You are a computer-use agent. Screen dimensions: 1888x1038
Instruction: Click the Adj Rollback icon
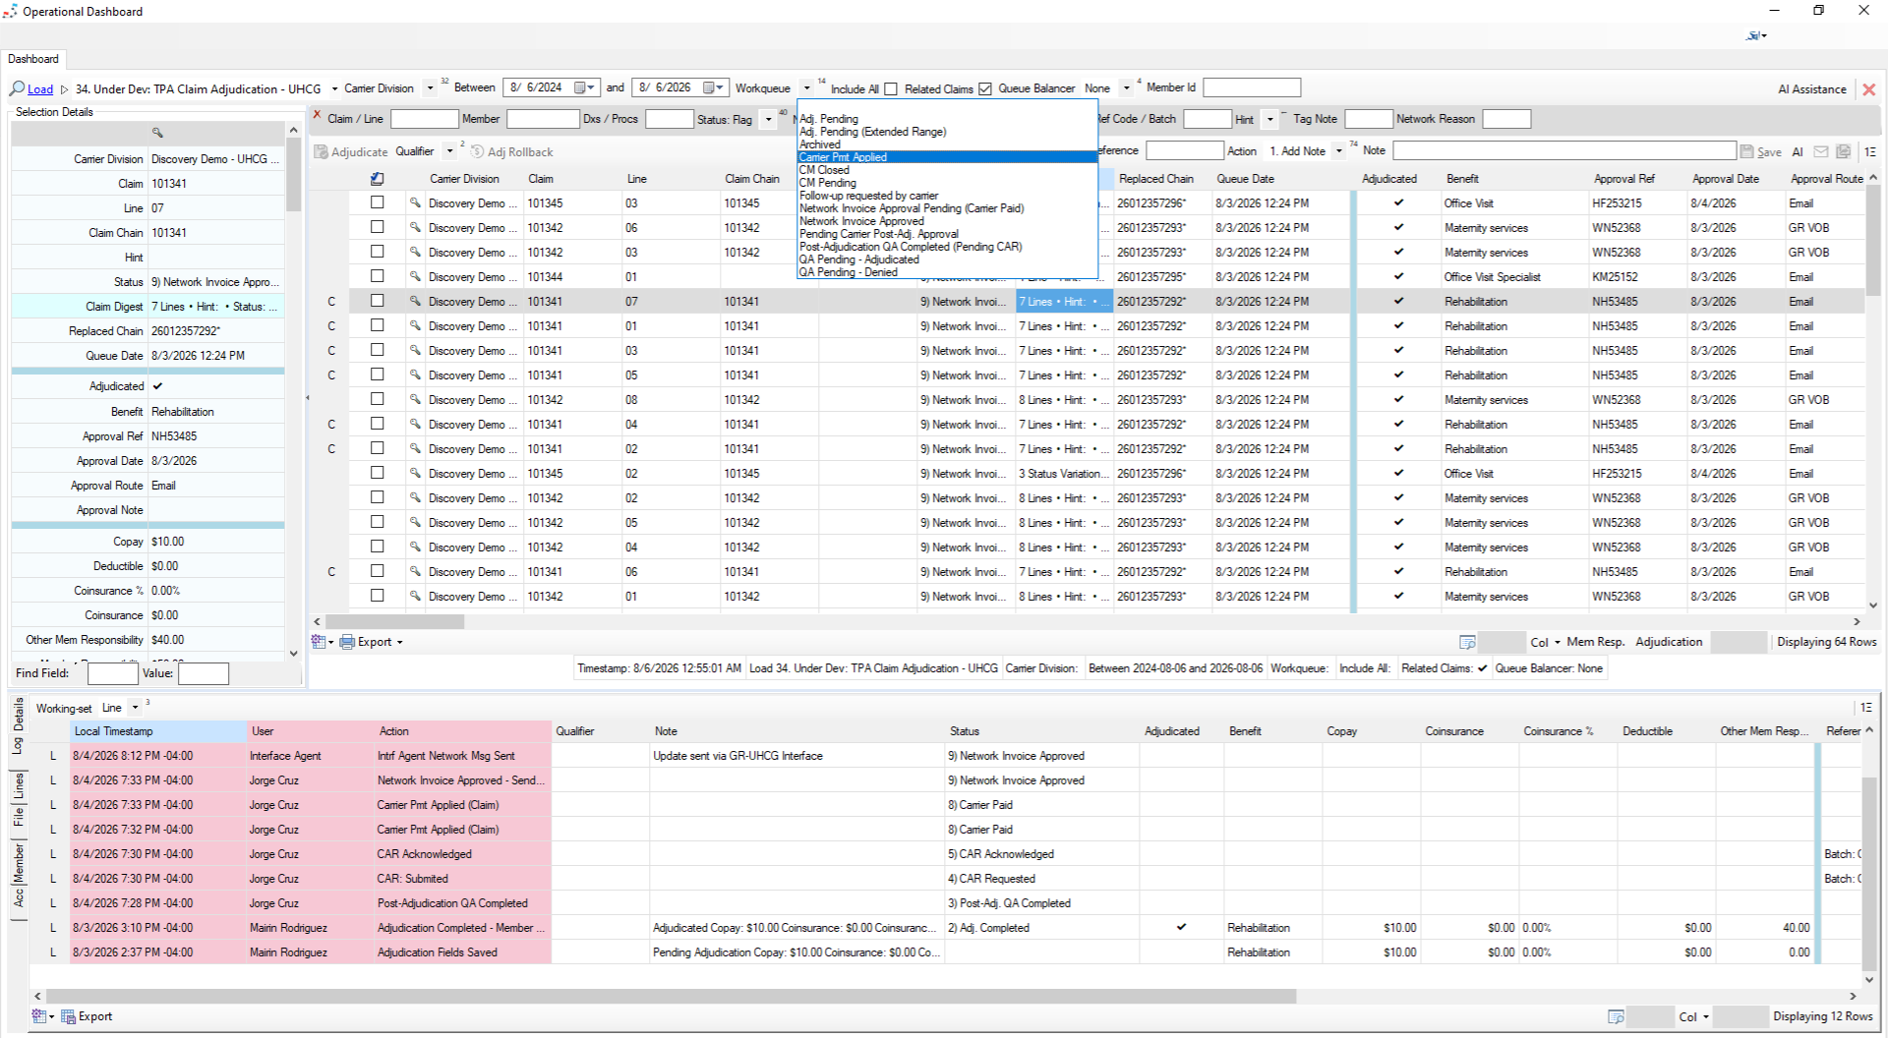pyautogui.click(x=478, y=151)
